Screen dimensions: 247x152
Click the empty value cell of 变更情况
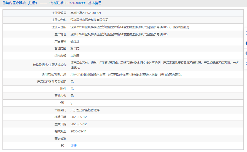[x=156, y=138]
